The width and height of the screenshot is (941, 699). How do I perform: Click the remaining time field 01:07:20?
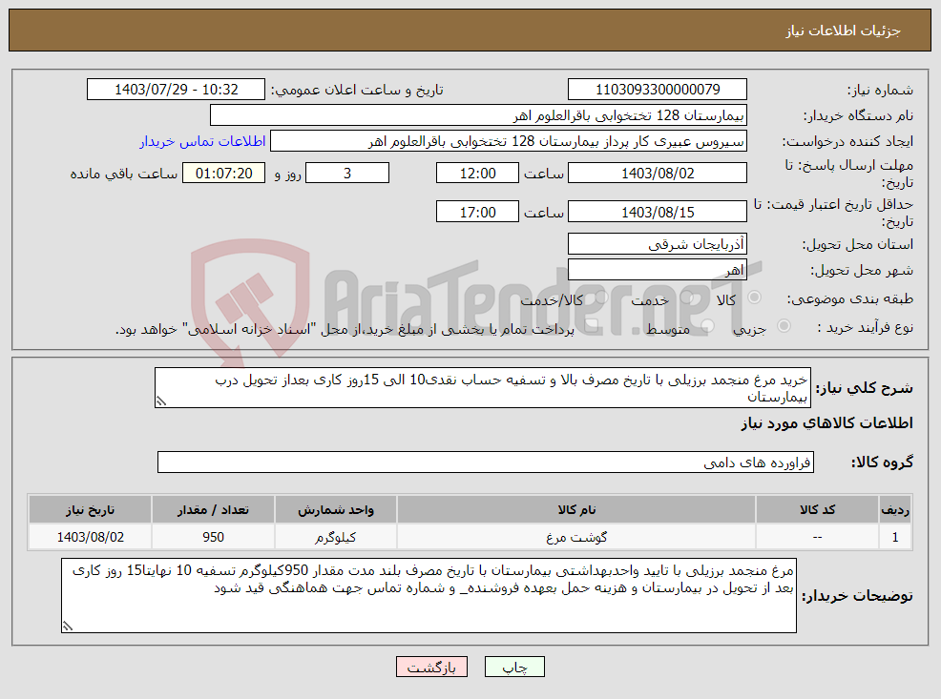(223, 174)
